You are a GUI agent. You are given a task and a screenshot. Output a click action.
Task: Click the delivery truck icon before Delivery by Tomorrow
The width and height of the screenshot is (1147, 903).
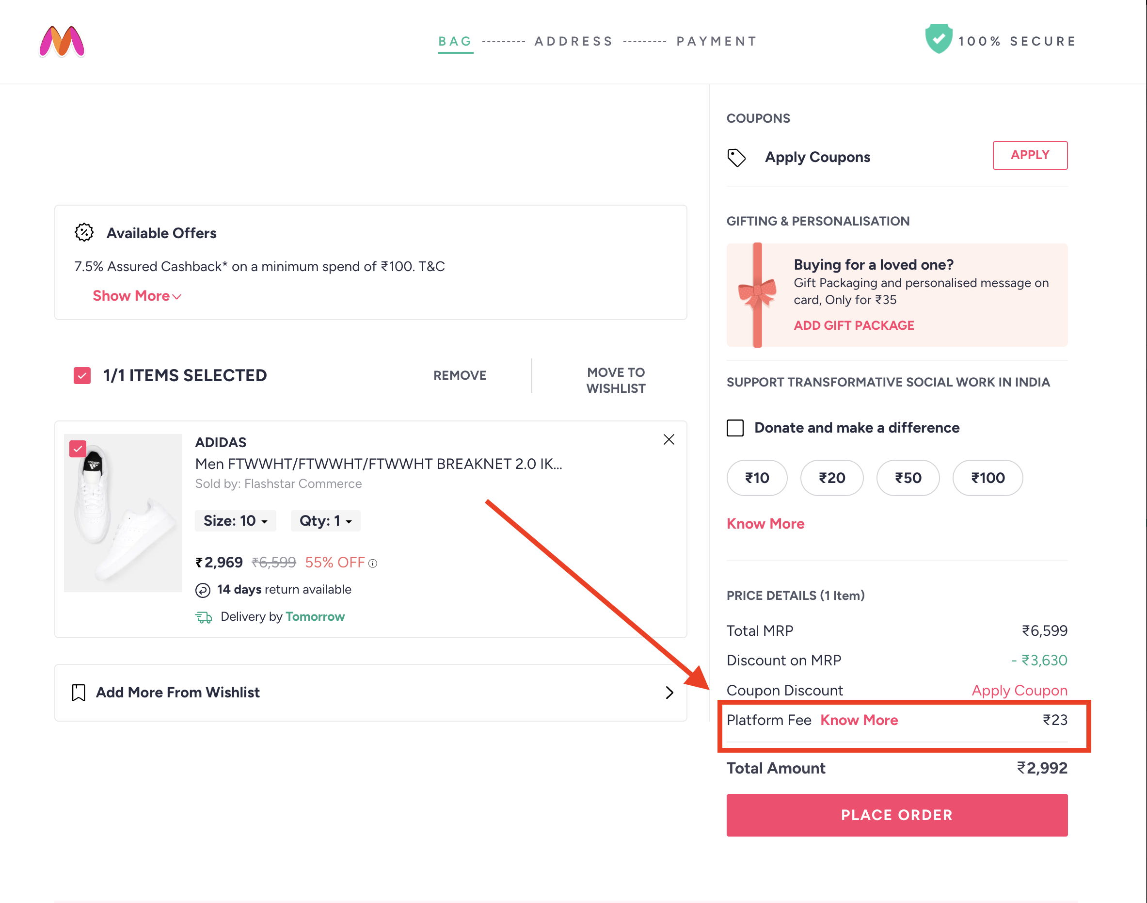click(x=204, y=616)
